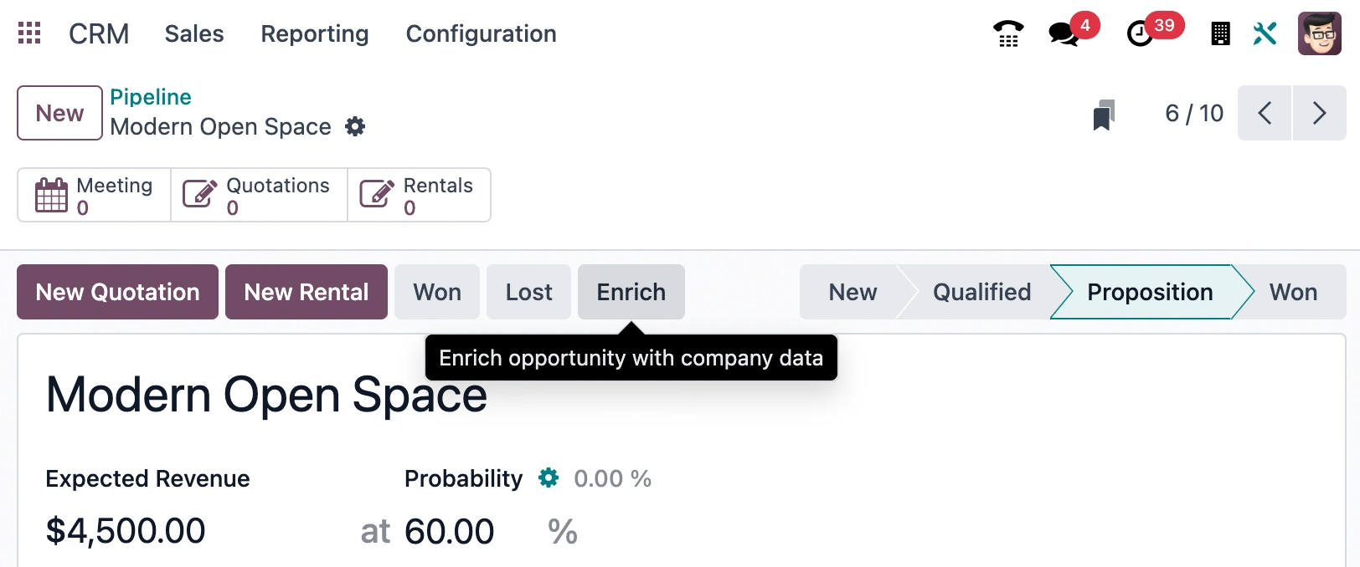This screenshot has width=1360, height=567.
Task: Open the apps grid menu
Action: tap(29, 33)
